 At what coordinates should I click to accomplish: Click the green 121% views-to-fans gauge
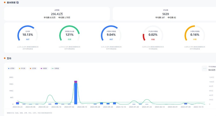pos(69,34)
